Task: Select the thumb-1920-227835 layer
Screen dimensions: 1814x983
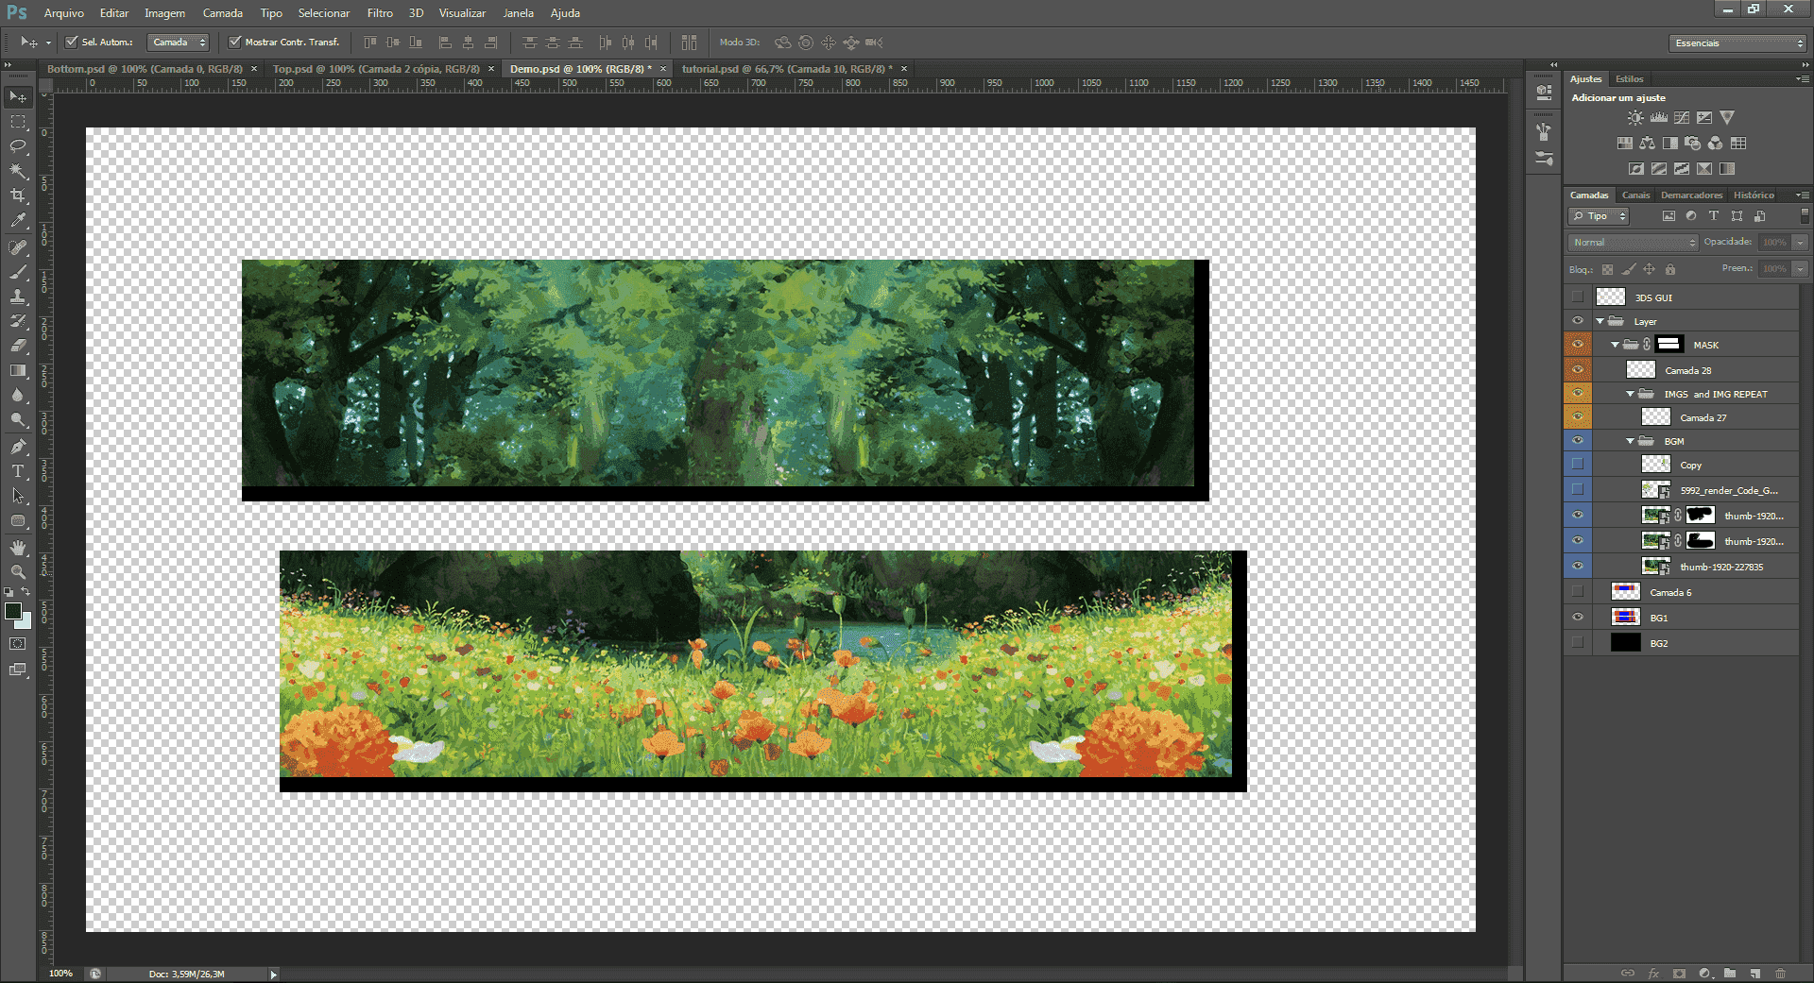Action: (1693, 567)
